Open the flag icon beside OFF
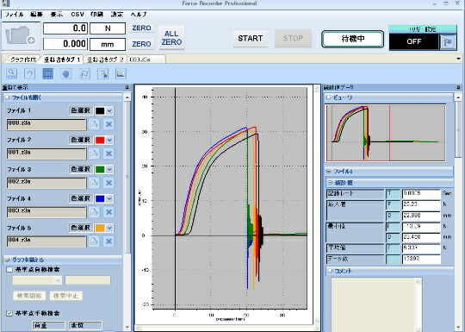The image size is (465, 332). [448, 42]
